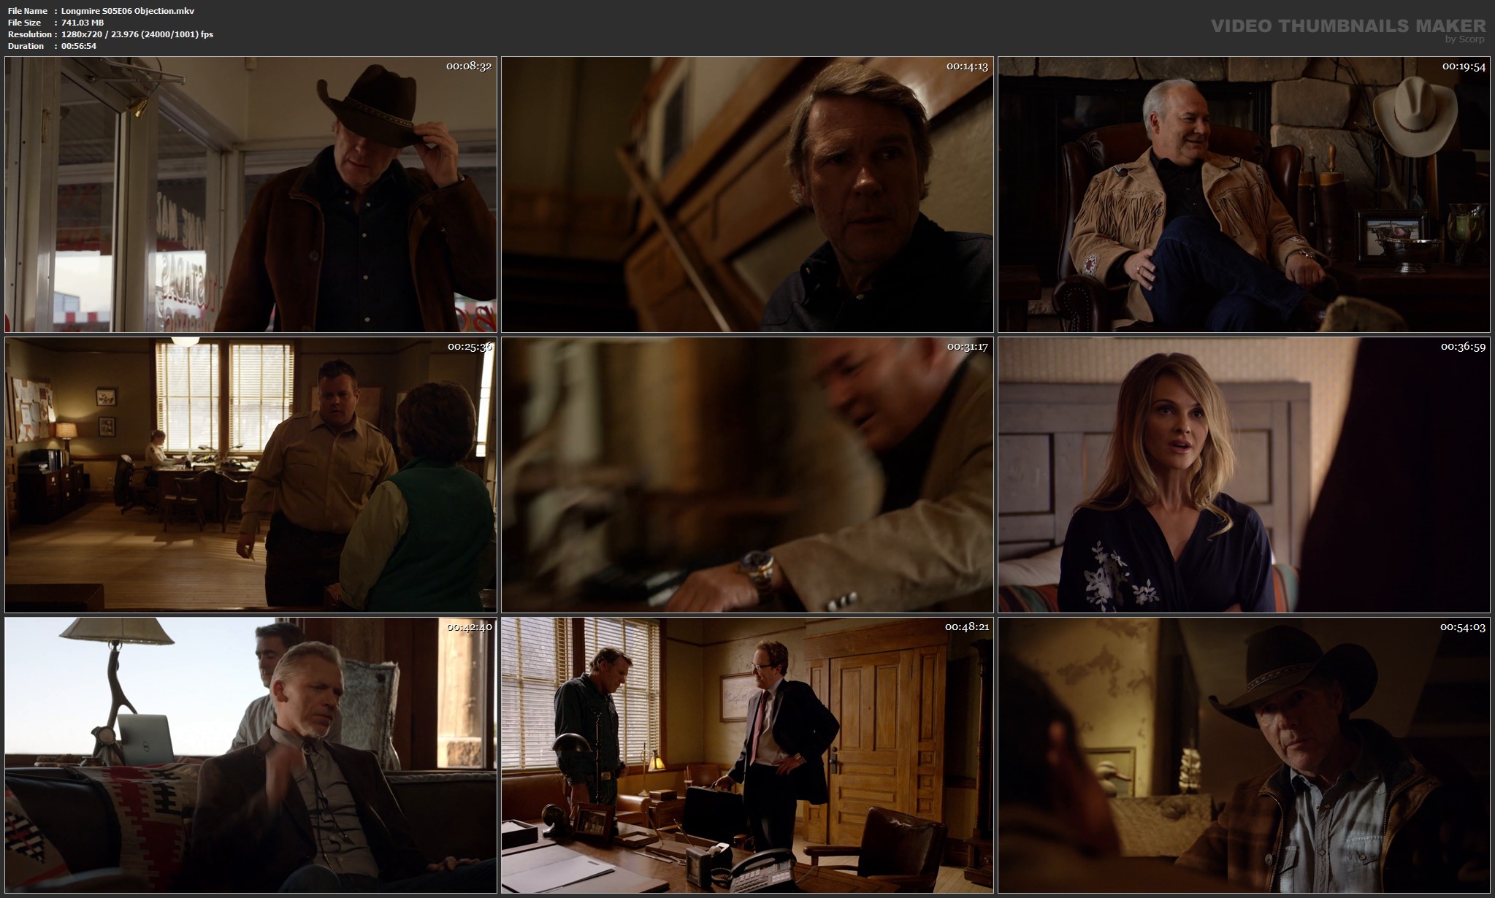Click the File Name header label

[x=28, y=11]
